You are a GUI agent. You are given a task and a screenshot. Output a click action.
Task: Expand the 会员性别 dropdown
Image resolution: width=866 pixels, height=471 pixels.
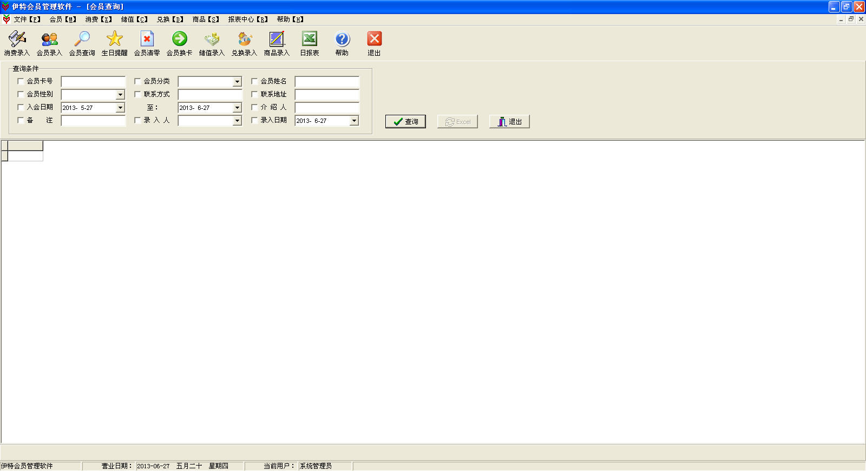pyautogui.click(x=120, y=95)
